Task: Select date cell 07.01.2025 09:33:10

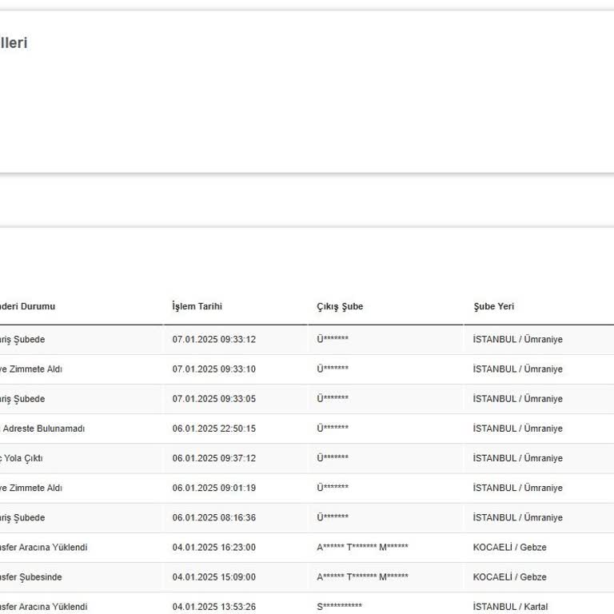Action: click(214, 369)
